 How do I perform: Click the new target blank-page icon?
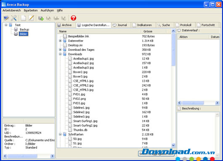click(24, 18)
